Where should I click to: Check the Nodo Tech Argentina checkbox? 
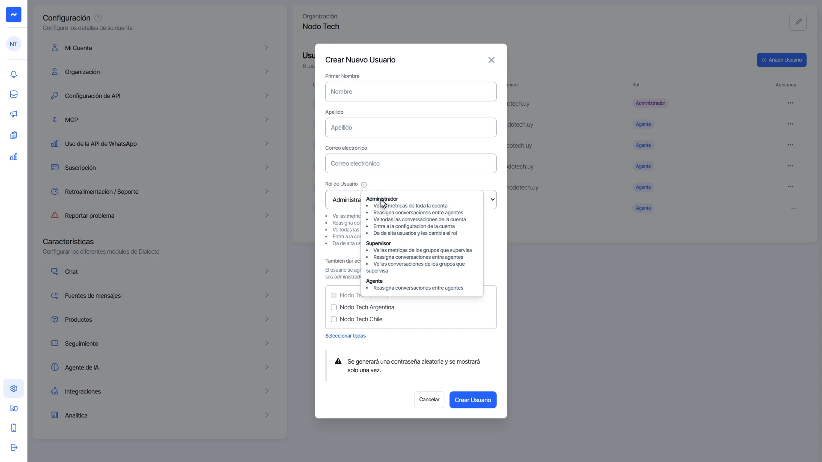pos(334,308)
